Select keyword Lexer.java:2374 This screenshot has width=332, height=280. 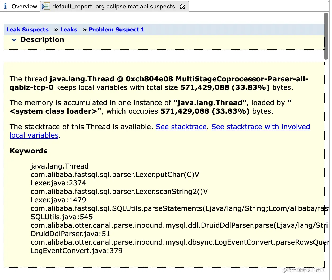pyautogui.click(x=58, y=183)
